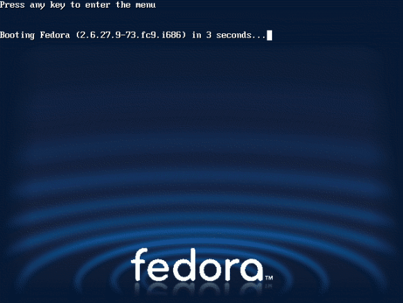Click the word 'any' in top message

point(37,6)
